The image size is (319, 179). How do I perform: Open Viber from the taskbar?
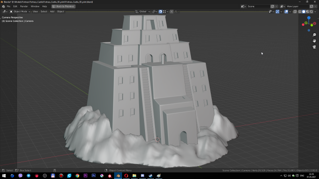pos(20,176)
